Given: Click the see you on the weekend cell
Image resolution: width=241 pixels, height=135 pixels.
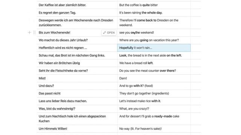Looking at the screenshot, I should [x=154, y=33].
